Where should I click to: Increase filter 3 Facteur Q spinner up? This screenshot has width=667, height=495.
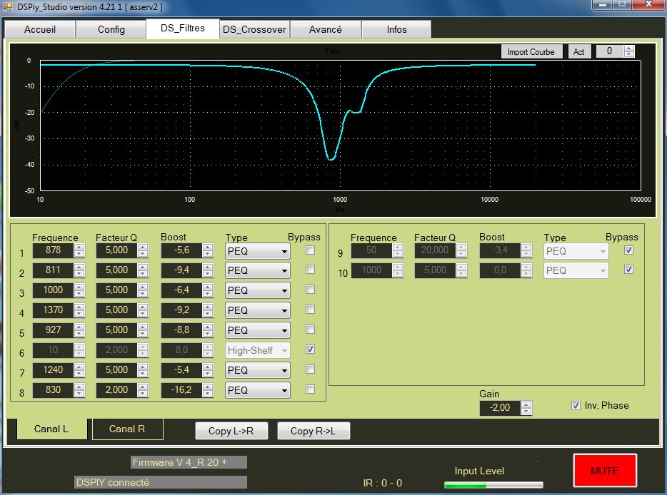144,287
